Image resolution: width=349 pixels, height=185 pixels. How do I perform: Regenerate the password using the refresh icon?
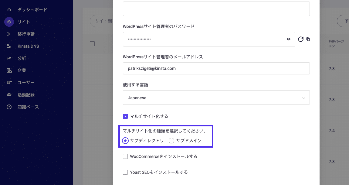301,39
